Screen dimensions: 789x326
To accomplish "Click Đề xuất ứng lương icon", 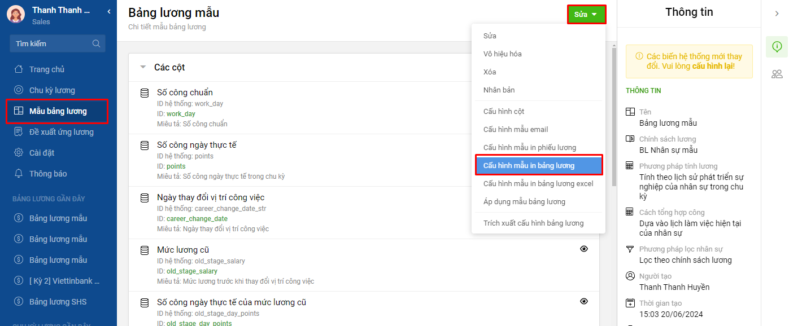I will click(x=19, y=132).
